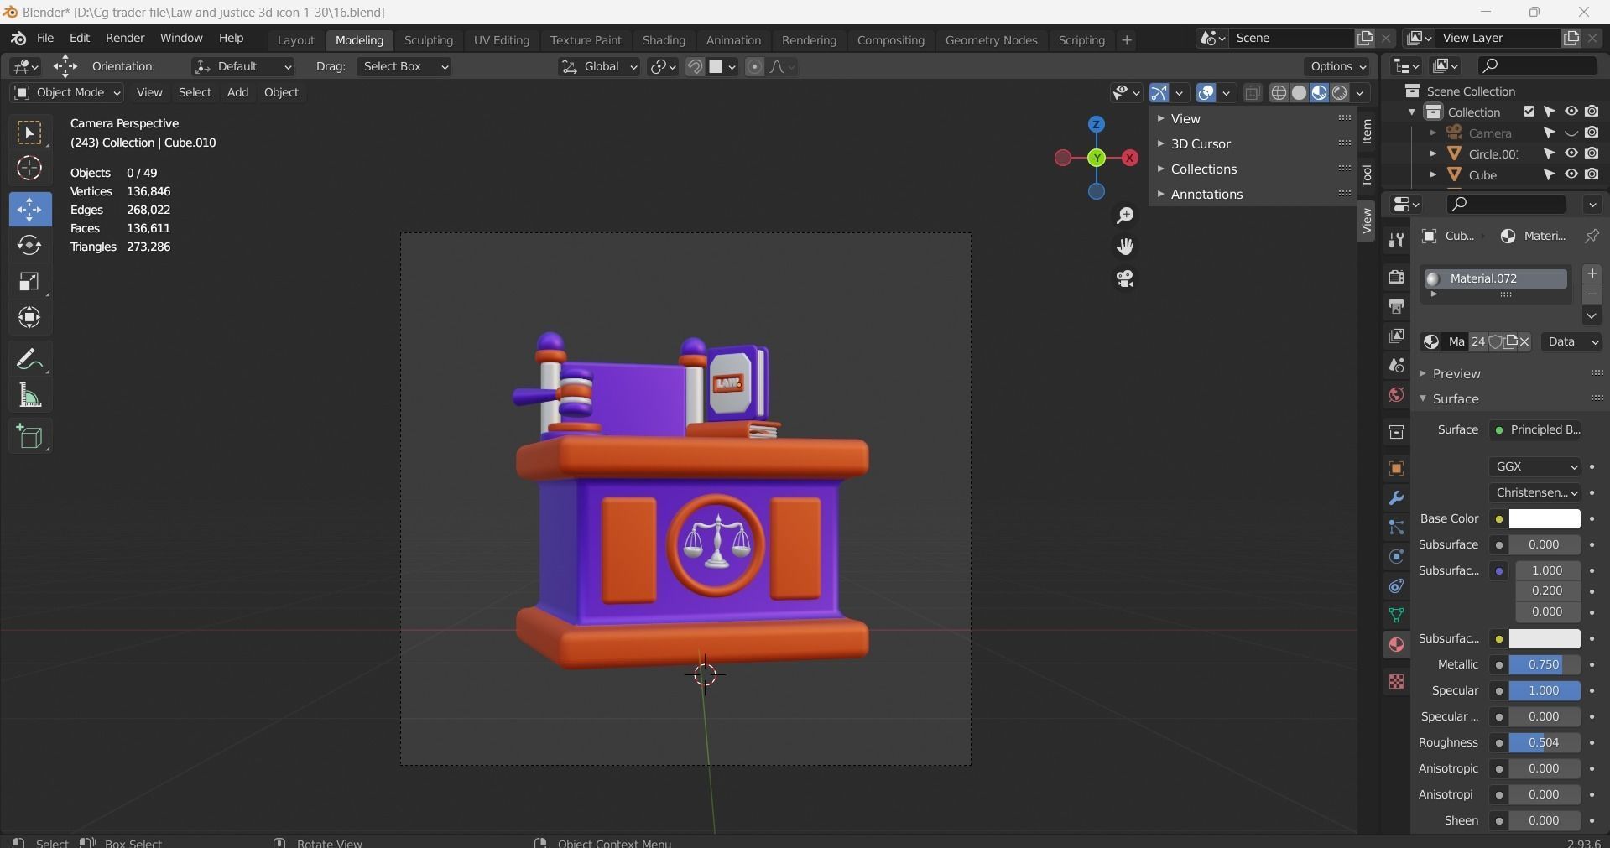Toggle X-ray mode in viewport header
The width and height of the screenshot is (1610, 848).
click(x=1253, y=92)
